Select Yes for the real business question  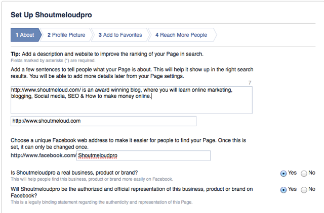click(283, 173)
